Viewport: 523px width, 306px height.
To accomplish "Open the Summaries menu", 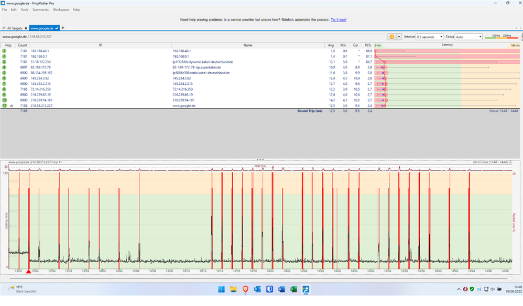I will [x=40, y=9].
